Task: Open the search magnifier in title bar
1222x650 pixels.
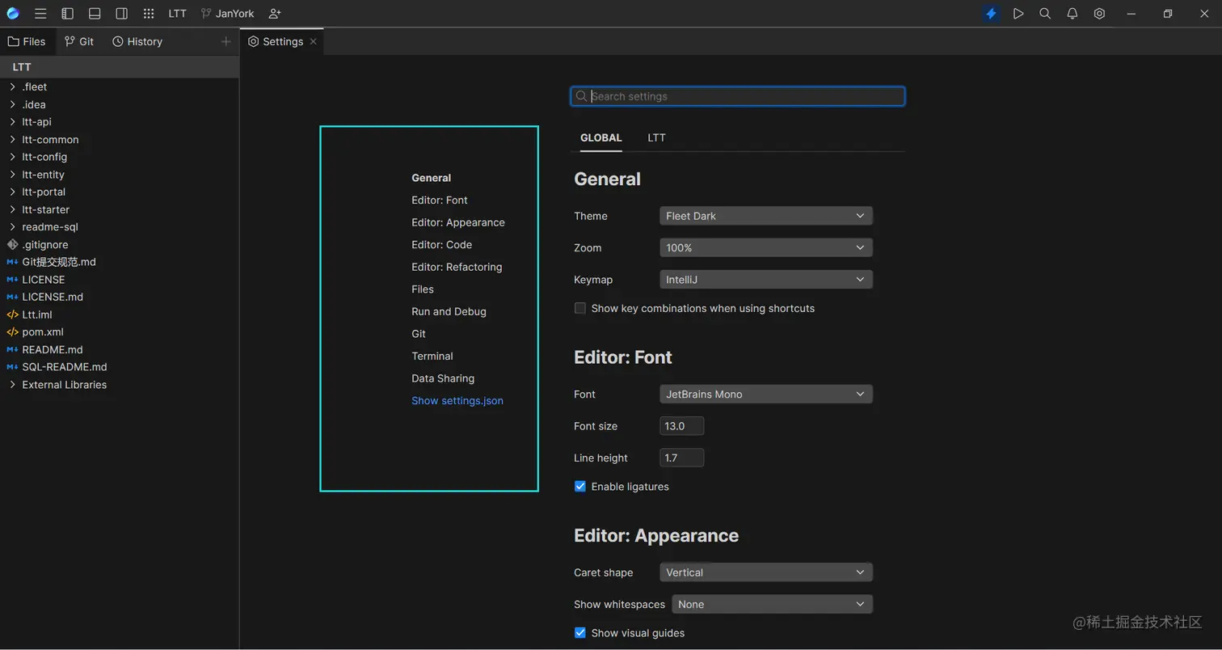Action: click(x=1045, y=14)
